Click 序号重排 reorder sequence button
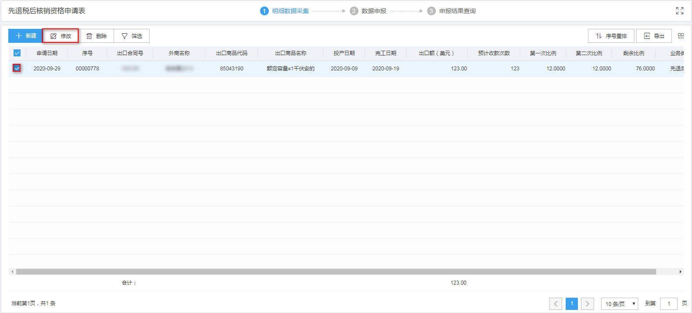 [x=611, y=36]
